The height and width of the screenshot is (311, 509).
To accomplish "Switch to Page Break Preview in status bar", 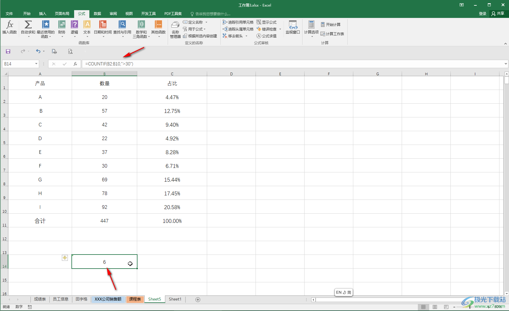I will click(x=446, y=307).
